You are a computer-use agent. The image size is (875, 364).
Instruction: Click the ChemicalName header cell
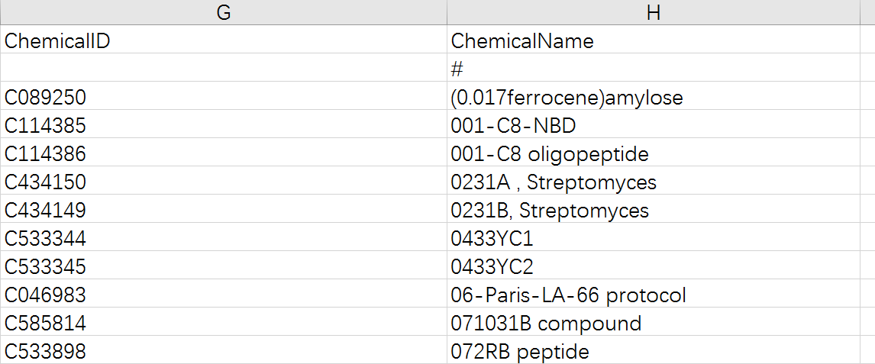[653, 40]
